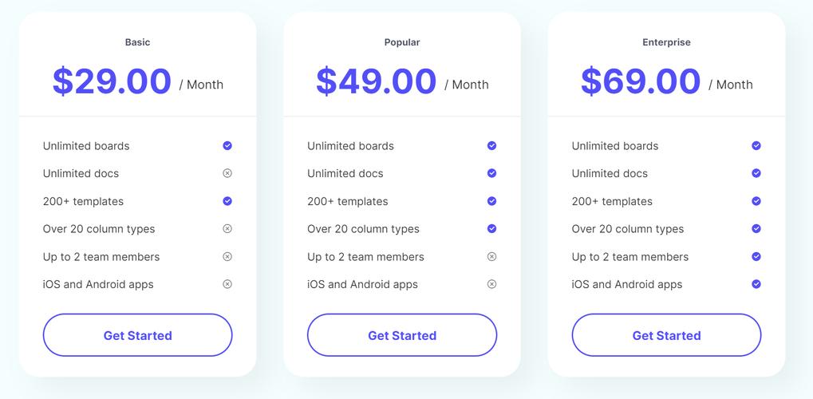Viewport: 813px width, 399px height.
Task: Click the Popular plan Over 20 column types checkmark
Action: 491,229
